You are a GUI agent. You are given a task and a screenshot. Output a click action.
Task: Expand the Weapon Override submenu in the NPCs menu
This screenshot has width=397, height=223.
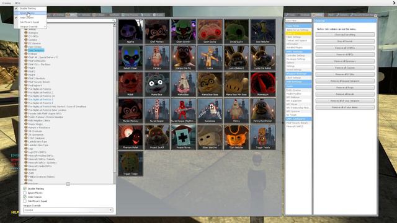(x=30, y=27)
